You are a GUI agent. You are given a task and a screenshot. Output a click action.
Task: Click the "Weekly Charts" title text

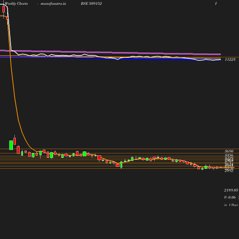[x=16, y=3]
